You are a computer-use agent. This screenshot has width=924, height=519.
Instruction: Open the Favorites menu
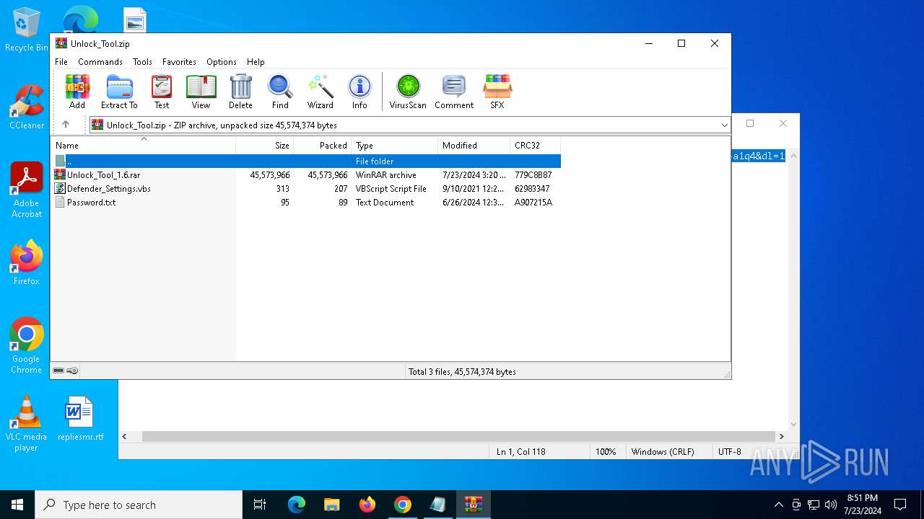(179, 62)
